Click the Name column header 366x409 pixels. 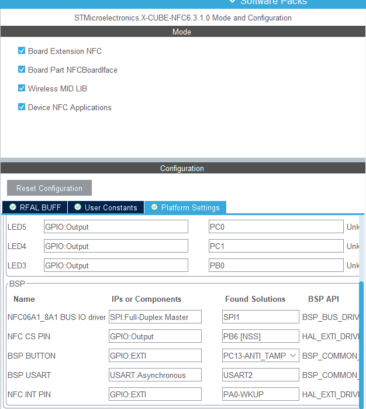pyautogui.click(x=24, y=299)
